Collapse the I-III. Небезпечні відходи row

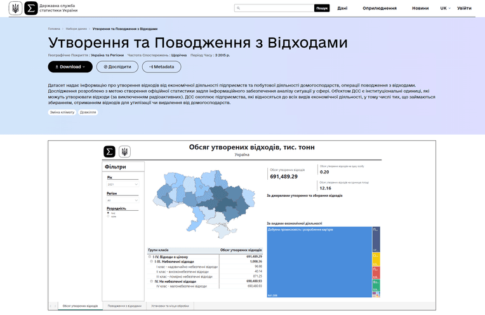tap(152, 262)
